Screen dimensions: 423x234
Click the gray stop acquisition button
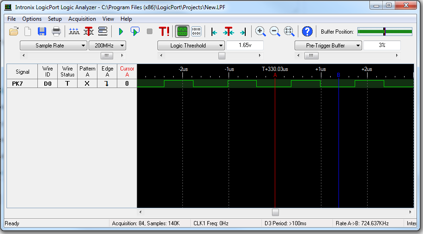pos(150,32)
